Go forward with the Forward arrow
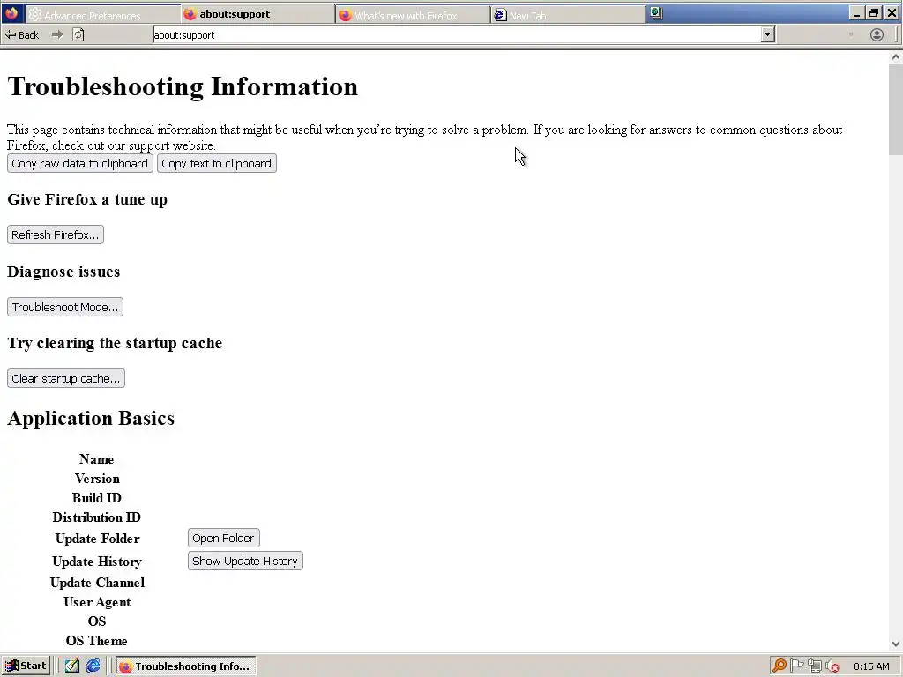 tap(56, 35)
